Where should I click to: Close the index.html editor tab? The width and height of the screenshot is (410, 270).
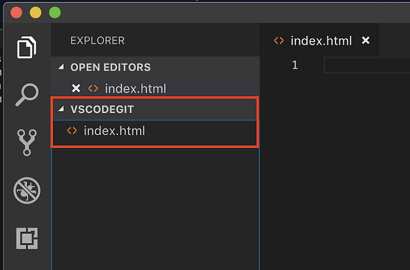(366, 40)
